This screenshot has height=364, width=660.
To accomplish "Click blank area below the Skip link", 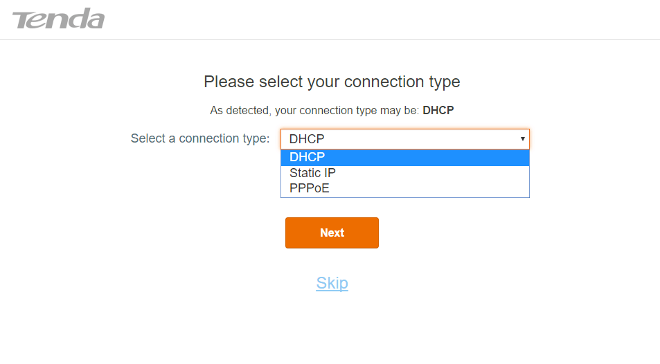I will (x=332, y=329).
